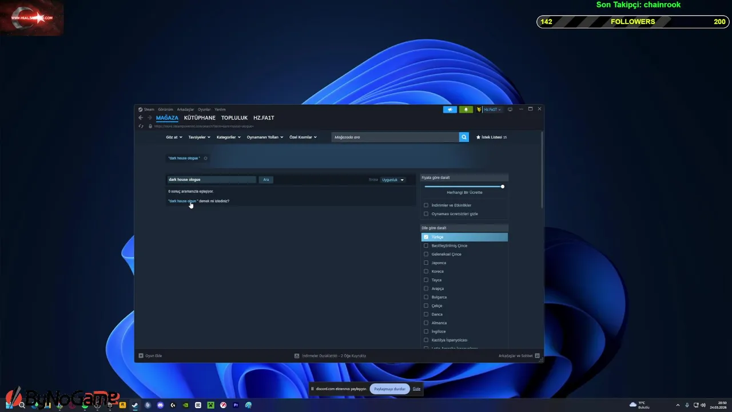Enable İndirimler ve Etkinlikler checkbox
The width and height of the screenshot is (732, 412).
[426, 205]
